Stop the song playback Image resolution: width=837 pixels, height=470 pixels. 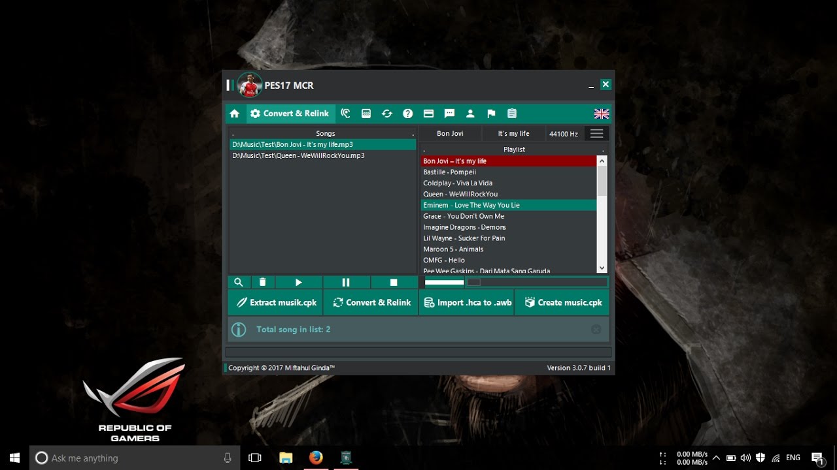click(394, 282)
